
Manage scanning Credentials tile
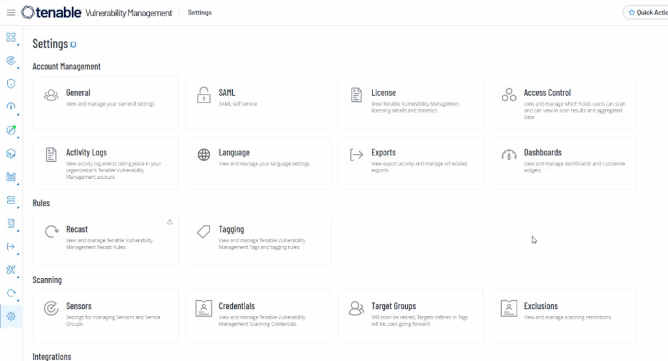tap(258, 316)
